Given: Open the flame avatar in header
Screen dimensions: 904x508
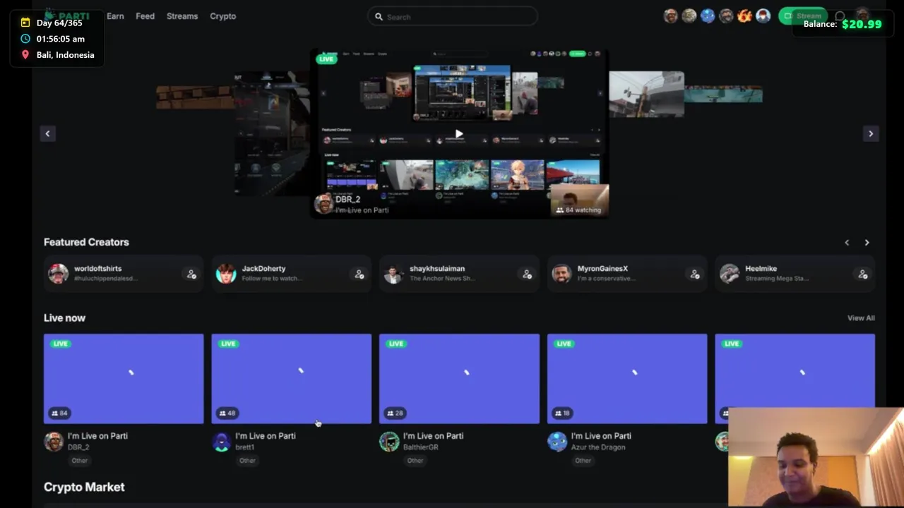Looking at the screenshot, I should (744, 16).
